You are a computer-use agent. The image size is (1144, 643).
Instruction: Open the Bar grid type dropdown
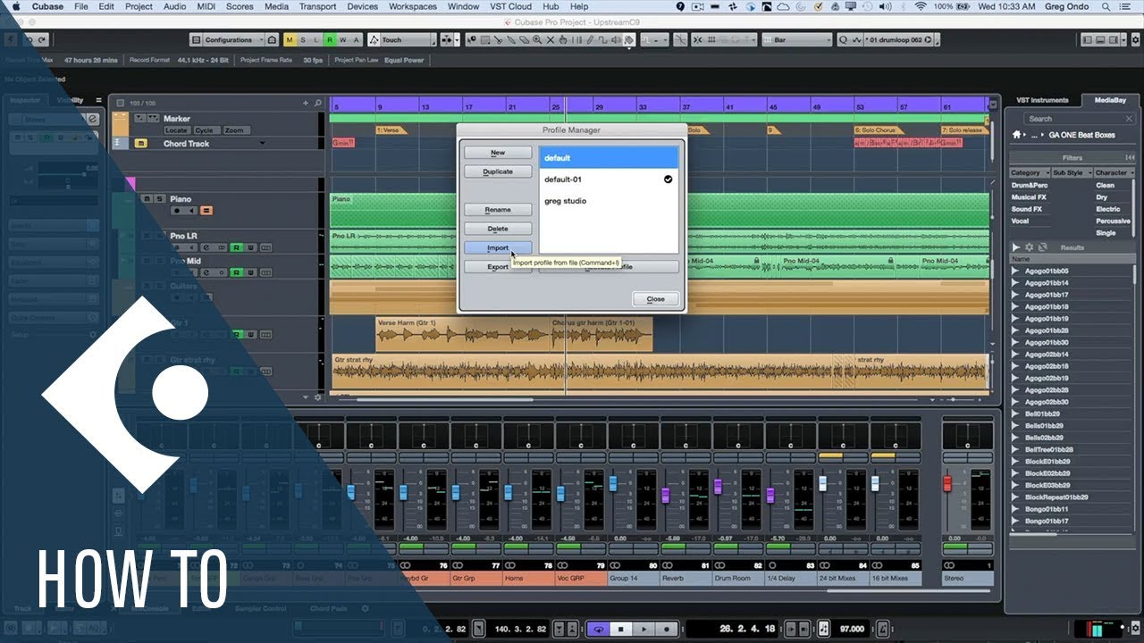[797, 40]
